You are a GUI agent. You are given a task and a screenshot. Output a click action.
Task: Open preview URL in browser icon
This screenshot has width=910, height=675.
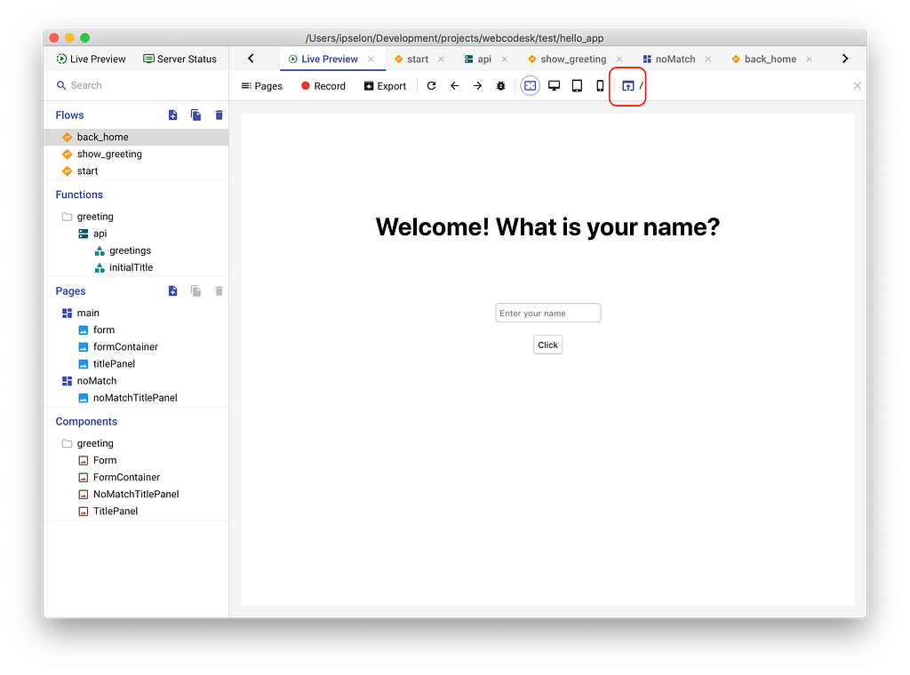pos(628,86)
